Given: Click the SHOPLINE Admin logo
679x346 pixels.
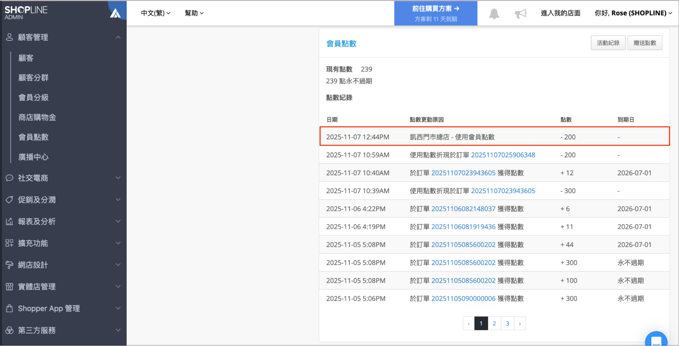Looking at the screenshot, I should coord(26,13).
